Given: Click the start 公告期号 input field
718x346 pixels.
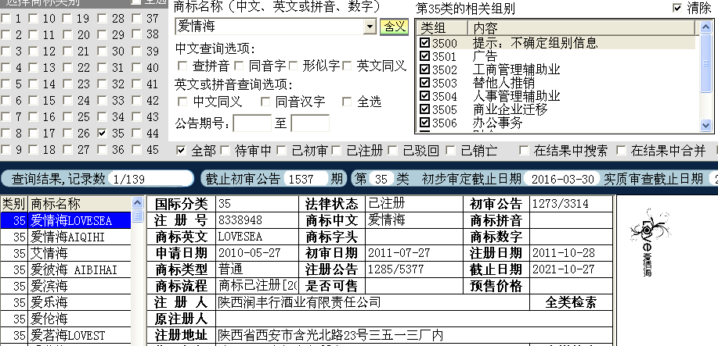Looking at the screenshot, I should pos(252,123).
